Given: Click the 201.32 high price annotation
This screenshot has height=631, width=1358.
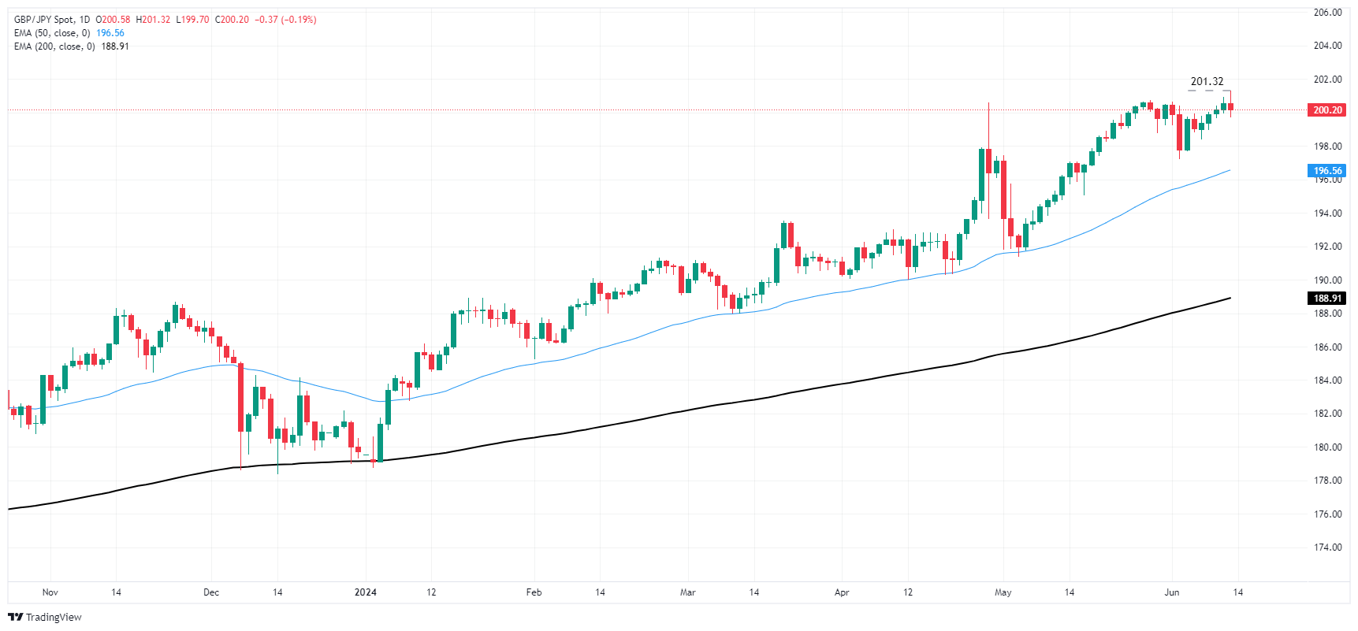Looking at the screenshot, I should coord(1207,82).
